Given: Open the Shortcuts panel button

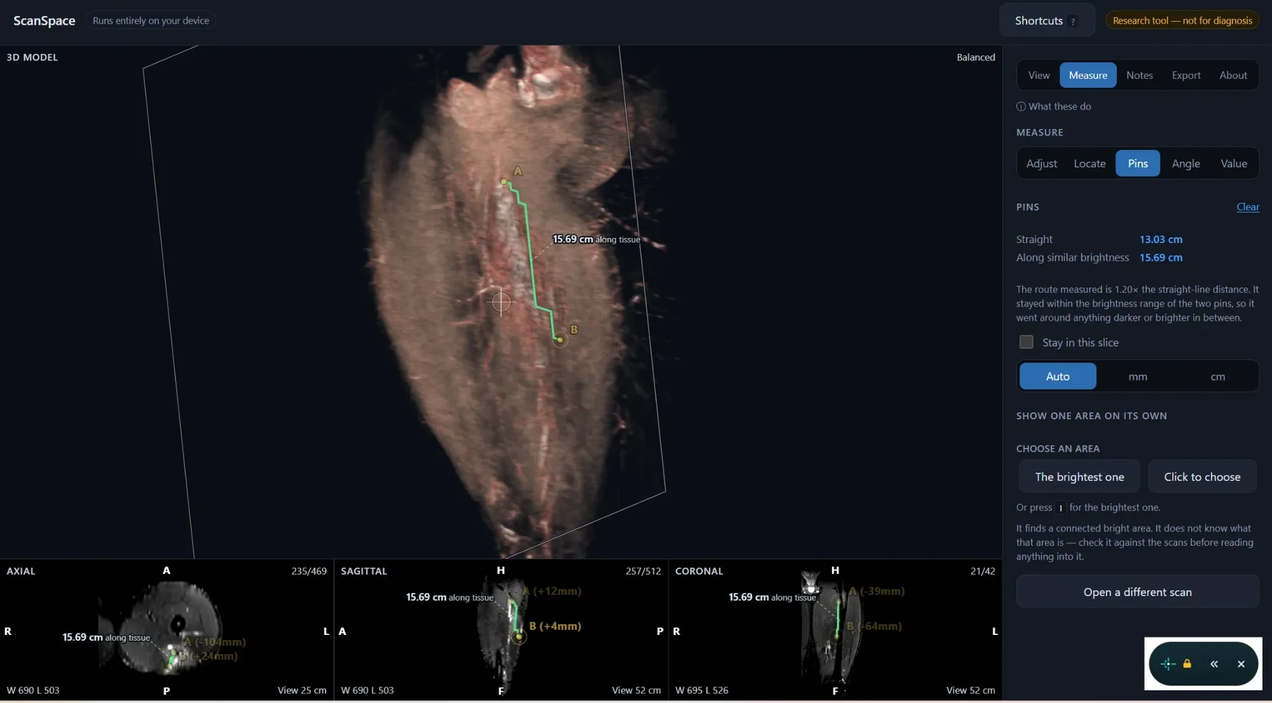Looking at the screenshot, I should coord(1046,20).
